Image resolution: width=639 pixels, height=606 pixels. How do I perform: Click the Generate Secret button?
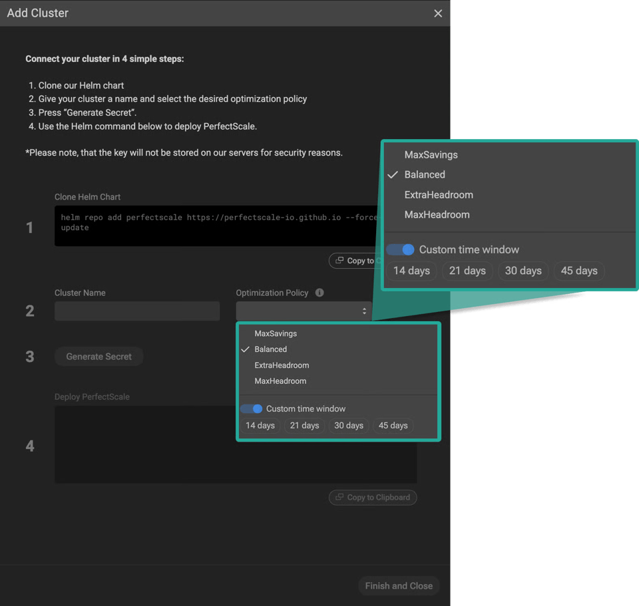click(x=99, y=357)
